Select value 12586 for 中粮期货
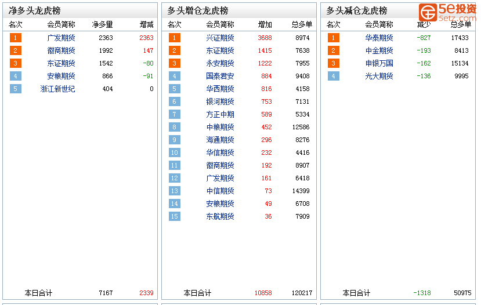This screenshot has height=305, width=481. point(301,127)
